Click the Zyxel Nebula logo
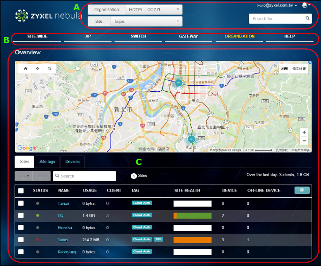The width and height of the screenshot is (321, 266). click(48, 15)
